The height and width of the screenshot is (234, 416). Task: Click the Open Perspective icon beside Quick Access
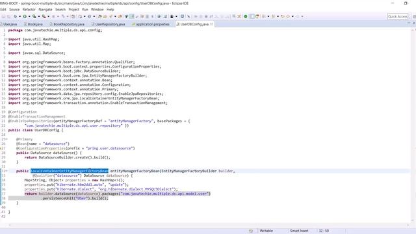[x=414, y=16]
